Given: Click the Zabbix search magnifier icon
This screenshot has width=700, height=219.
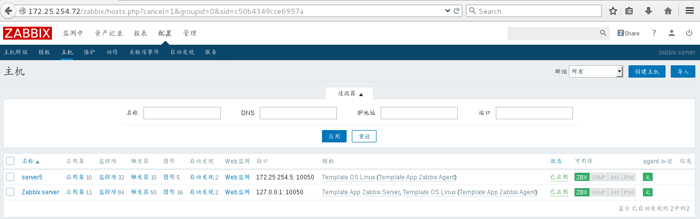Looking at the screenshot, I should (x=603, y=33).
